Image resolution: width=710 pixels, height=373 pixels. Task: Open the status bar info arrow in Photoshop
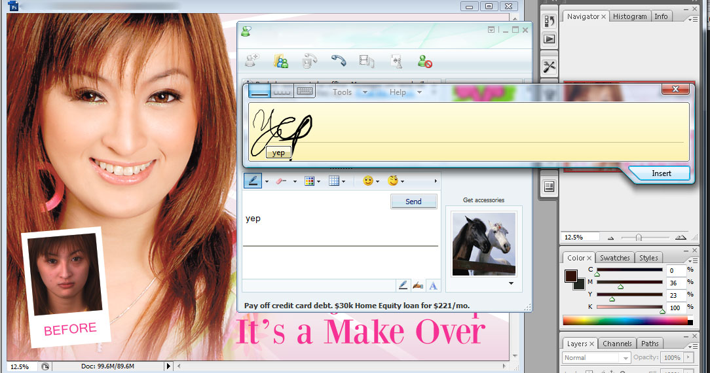(168, 366)
